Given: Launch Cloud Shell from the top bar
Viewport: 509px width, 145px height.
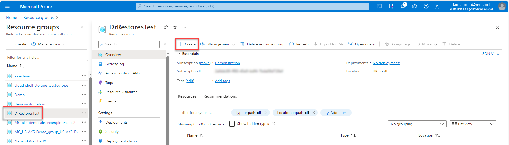Looking at the screenshot, I should point(379,6).
